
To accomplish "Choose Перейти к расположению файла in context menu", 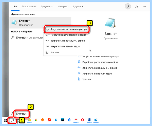I will click(x=66, y=35).
